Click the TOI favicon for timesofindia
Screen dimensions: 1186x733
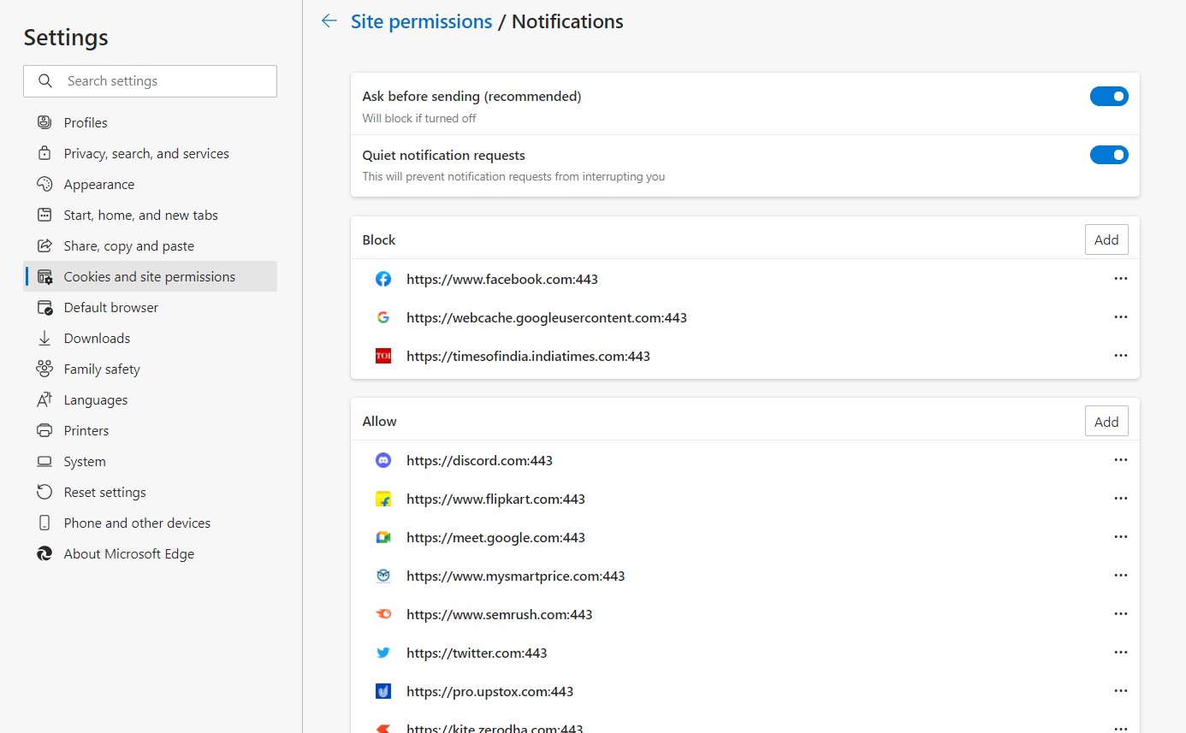383,356
